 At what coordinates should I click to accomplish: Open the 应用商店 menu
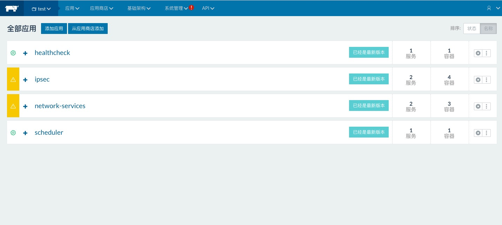(102, 8)
